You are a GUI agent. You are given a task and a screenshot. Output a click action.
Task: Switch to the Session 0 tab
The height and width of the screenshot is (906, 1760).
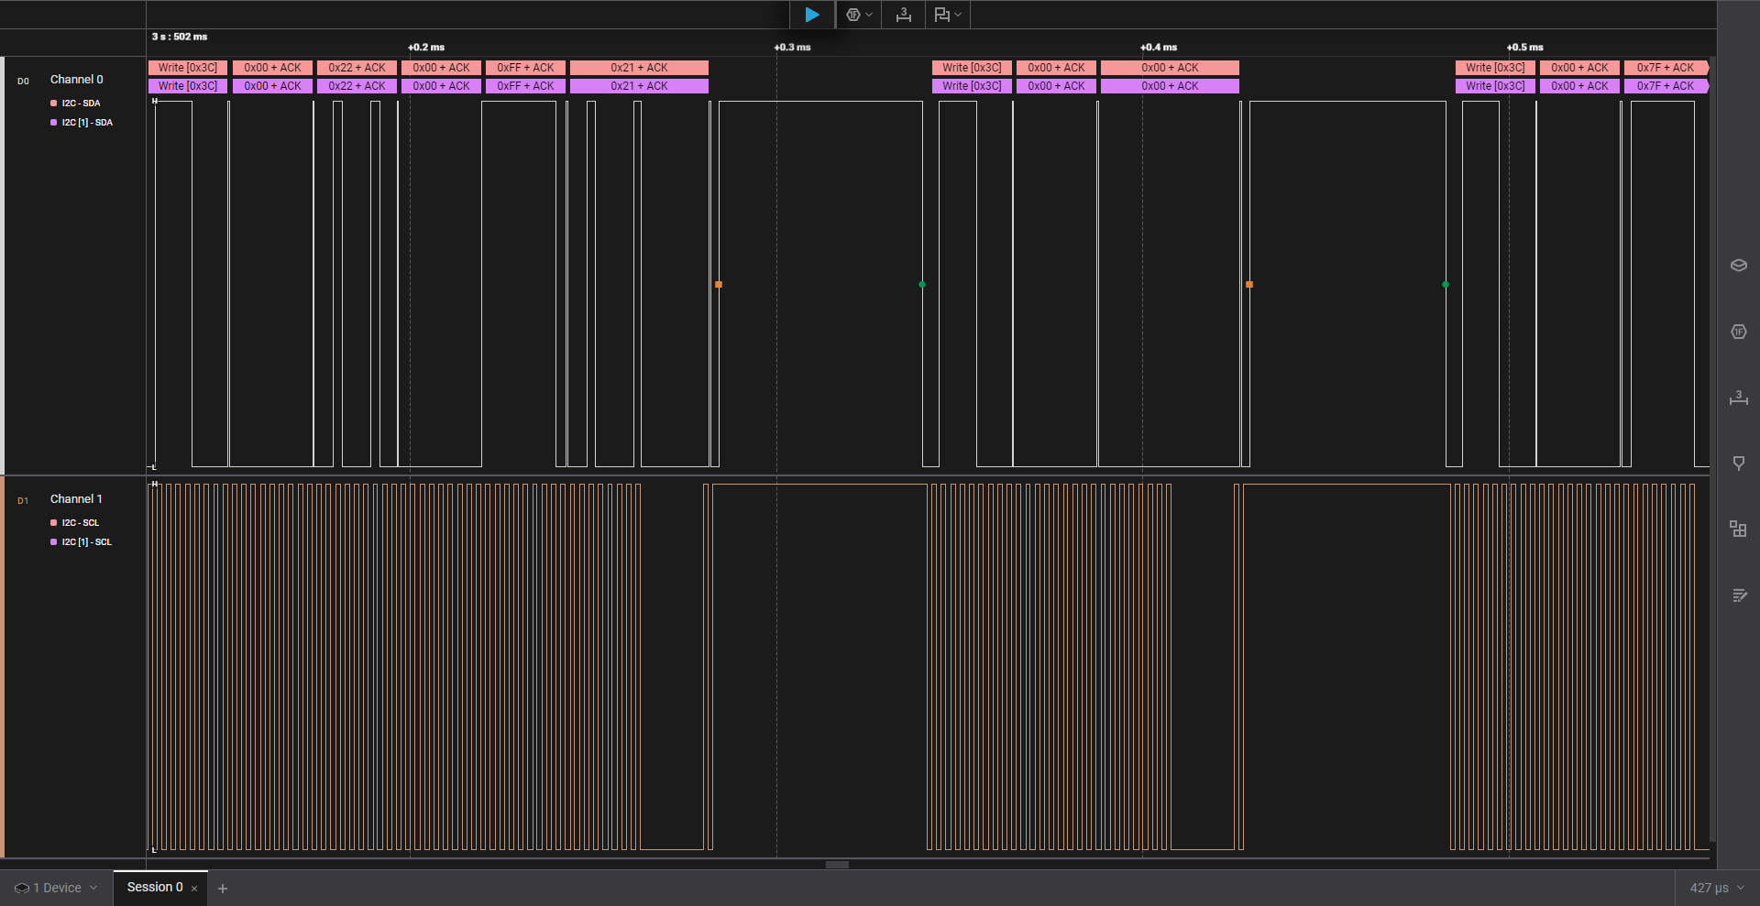(x=154, y=887)
